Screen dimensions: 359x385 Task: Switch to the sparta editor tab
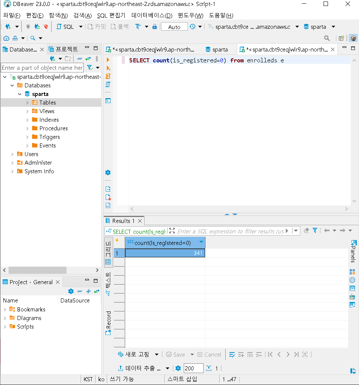click(x=217, y=50)
